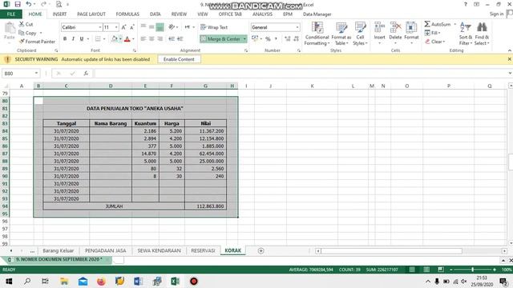Increase font size with larger A icon
The height and width of the screenshot is (288, 513).
123,27
